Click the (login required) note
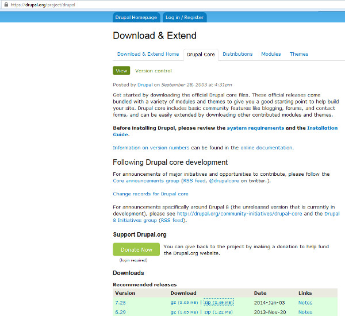The width and height of the screenshot is (345, 316). pyautogui.click(x=133, y=260)
